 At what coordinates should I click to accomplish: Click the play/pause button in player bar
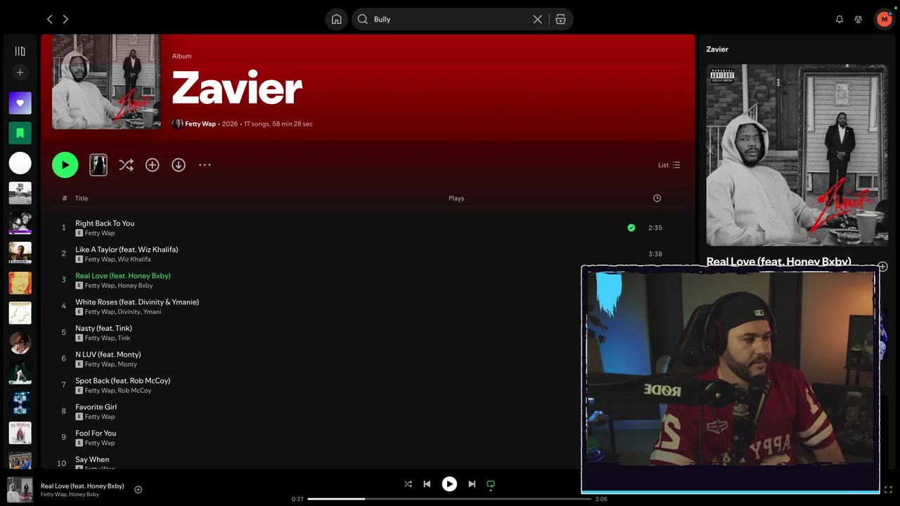tap(449, 484)
